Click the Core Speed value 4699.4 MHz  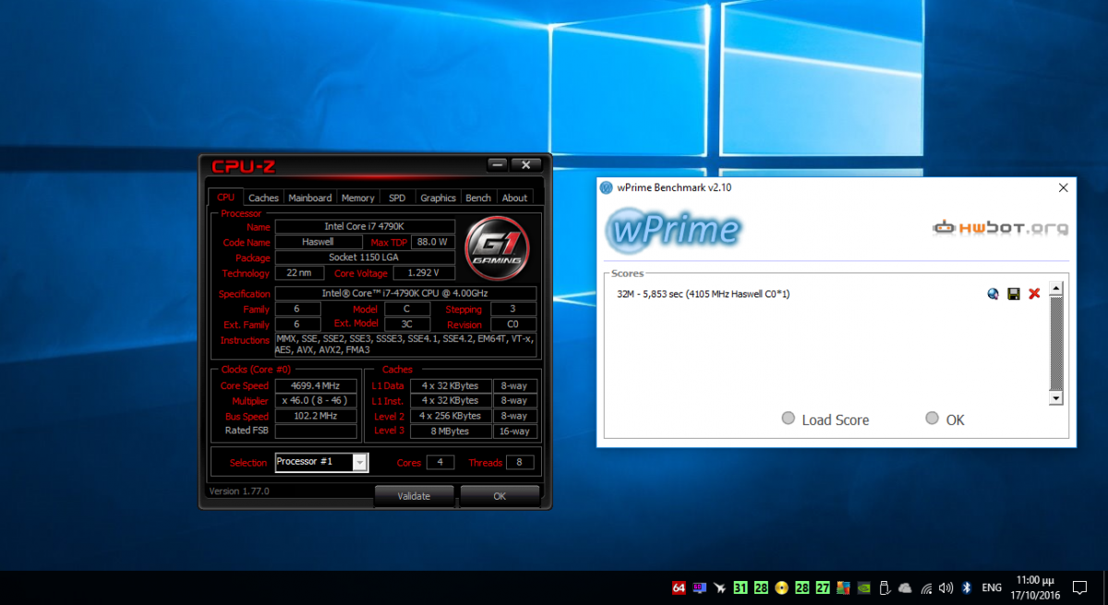[x=316, y=386]
